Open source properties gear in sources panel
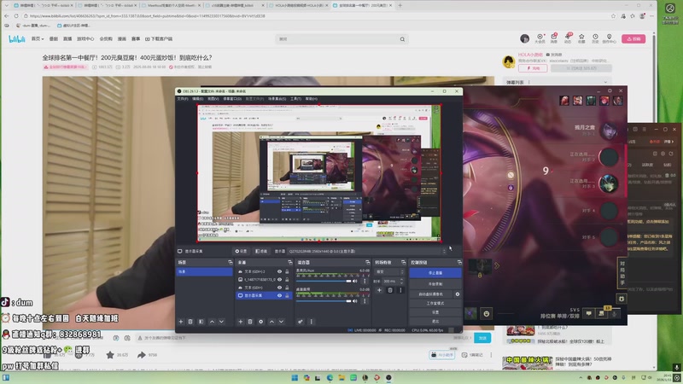Viewport: 683px width, 384px height. point(260,322)
